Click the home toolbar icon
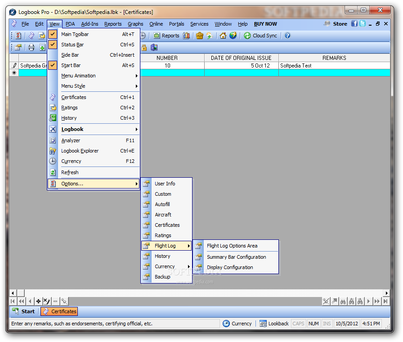Image resolution: width=403 pixels, height=342 pixels. [223, 36]
